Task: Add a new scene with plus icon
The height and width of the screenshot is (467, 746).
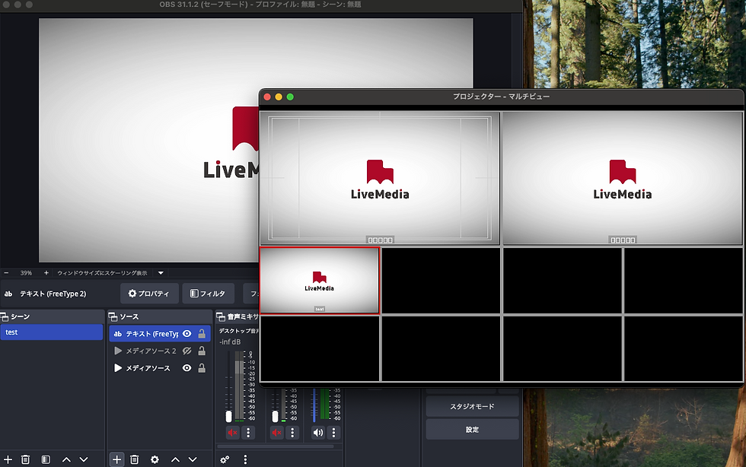Action: click(x=8, y=459)
